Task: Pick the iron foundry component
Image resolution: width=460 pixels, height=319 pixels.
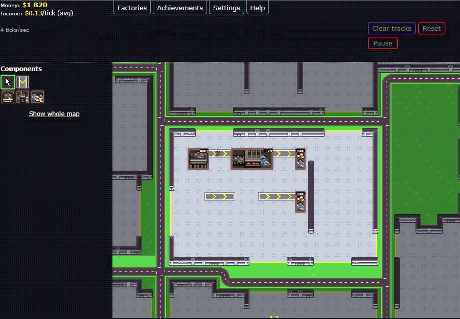Action: (23, 97)
